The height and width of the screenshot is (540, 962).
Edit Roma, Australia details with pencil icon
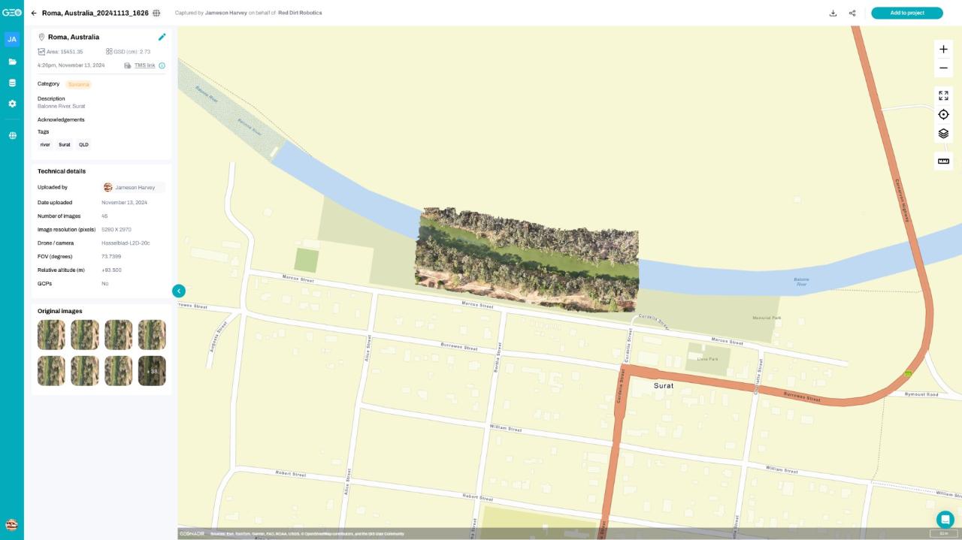pos(162,37)
